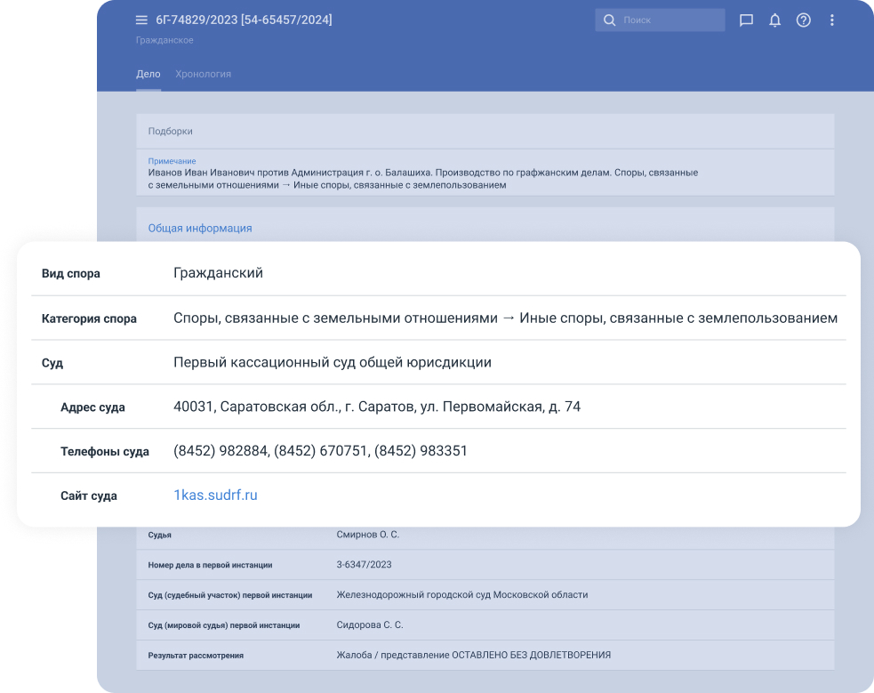The height and width of the screenshot is (693, 874).
Task: Open the 1kas.sudrf.ru court website link
Action: coord(215,496)
